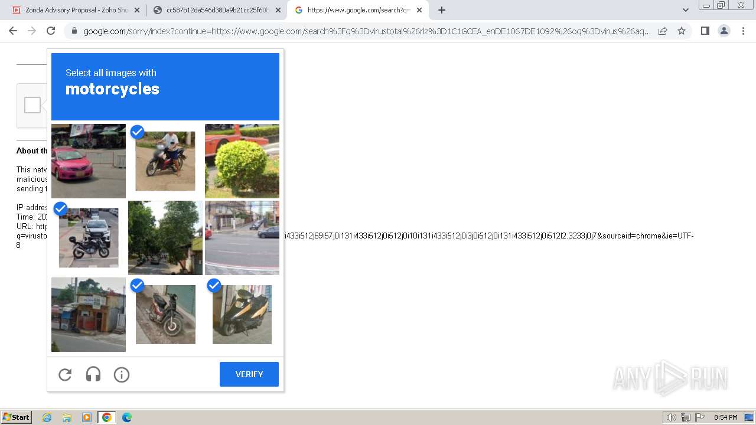Deselect tile with motorcycle beside white car
Screen dimensions: 756x425
point(89,238)
